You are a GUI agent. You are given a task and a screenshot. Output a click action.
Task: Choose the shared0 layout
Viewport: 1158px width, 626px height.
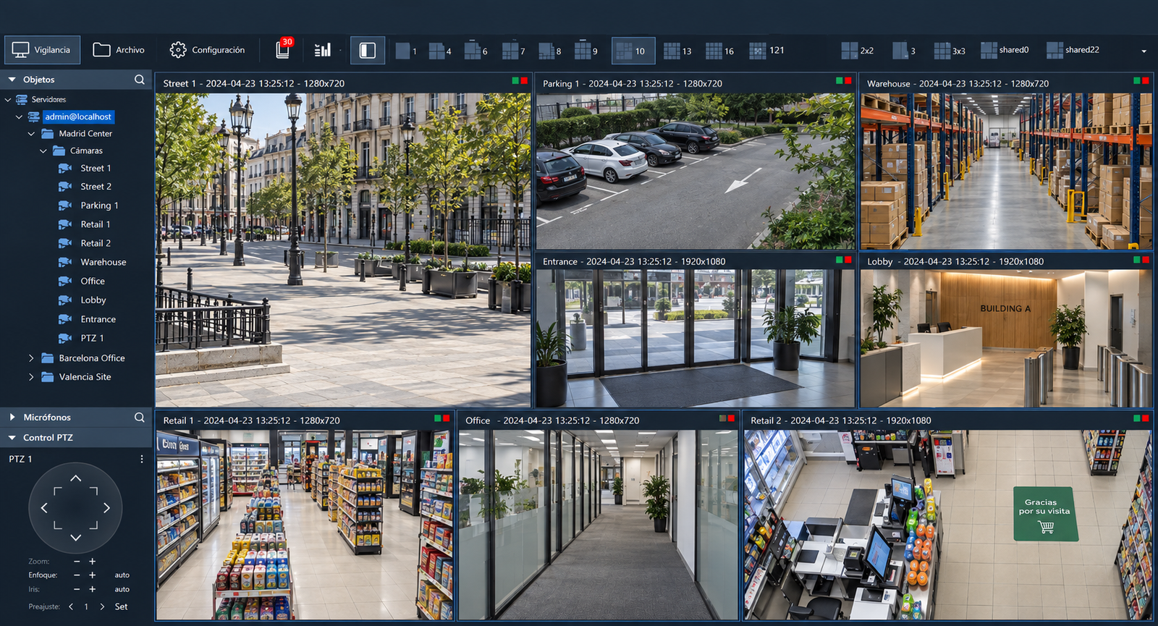tap(1005, 50)
